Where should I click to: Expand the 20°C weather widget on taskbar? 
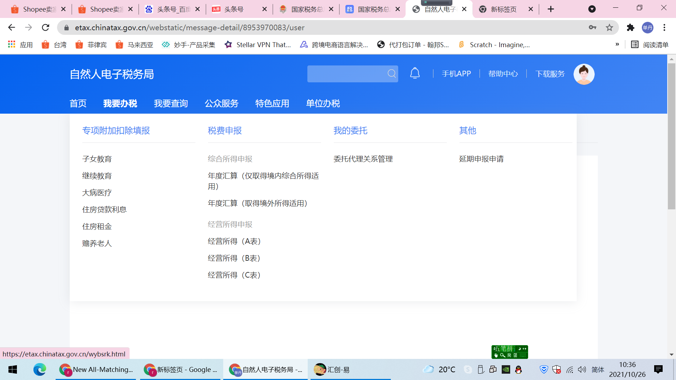[x=439, y=369]
